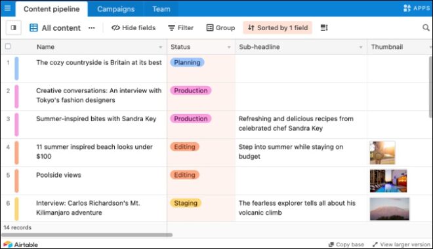The height and width of the screenshot is (249, 433).
Task: Open Kilimanjaro thumbnail image
Action: (x=389, y=209)
